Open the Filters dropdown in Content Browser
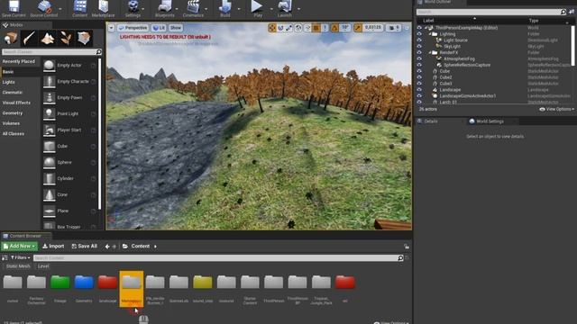This screenshot has width=577, height=324. coord(20,258)
